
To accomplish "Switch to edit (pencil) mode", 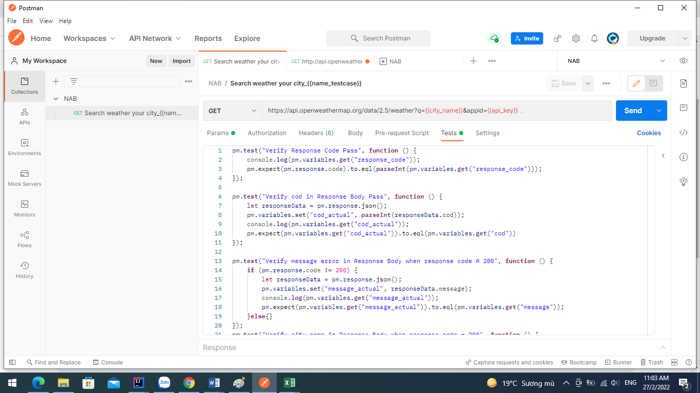I will [x=636, y=83].
